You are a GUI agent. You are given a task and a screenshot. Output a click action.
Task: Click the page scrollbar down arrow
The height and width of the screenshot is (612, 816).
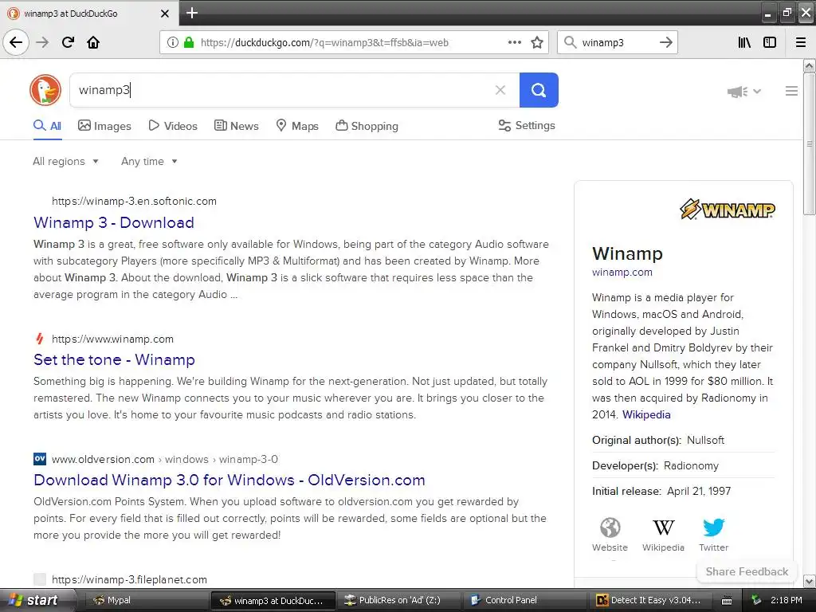(809, 581)
